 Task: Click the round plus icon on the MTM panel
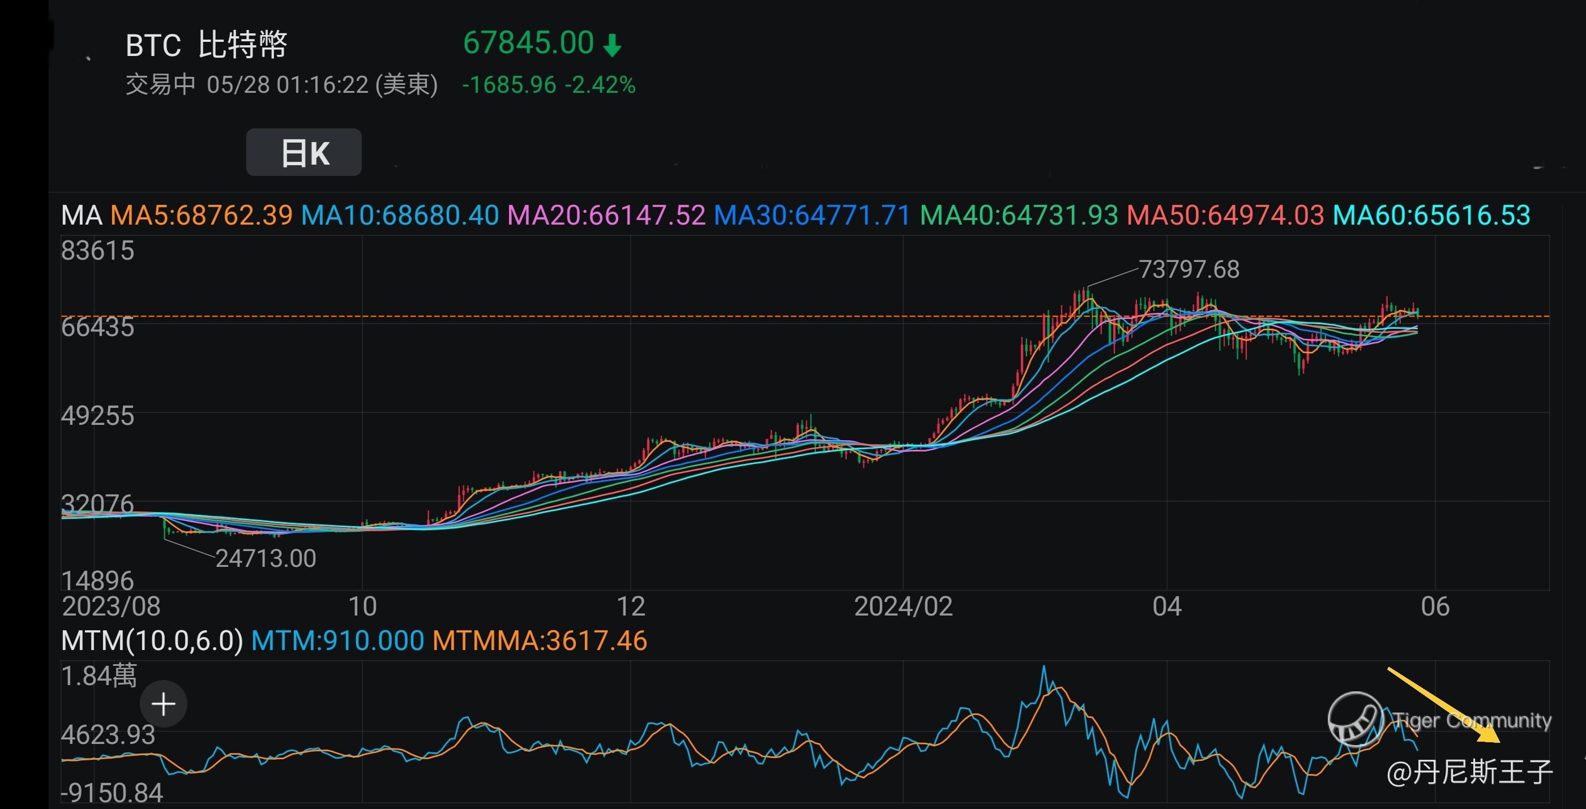click(163, 704)
